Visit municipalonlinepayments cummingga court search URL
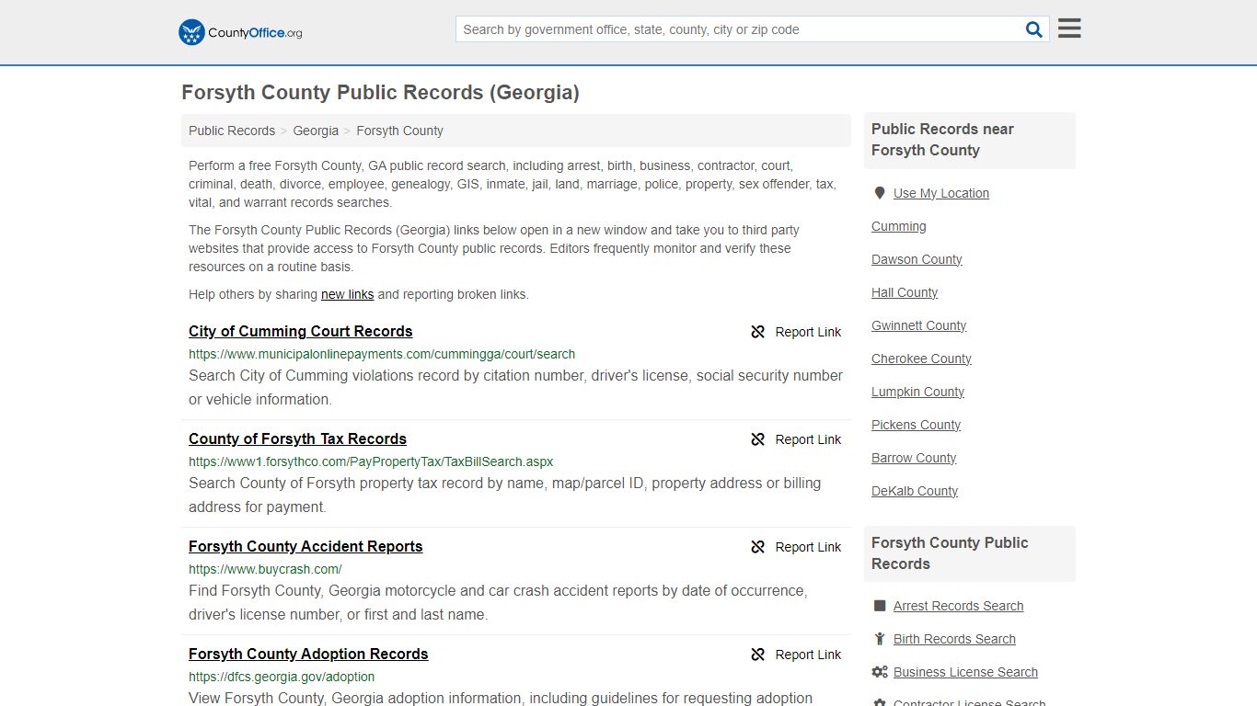Screen dimensions: 1257x706 pos(382,354)
